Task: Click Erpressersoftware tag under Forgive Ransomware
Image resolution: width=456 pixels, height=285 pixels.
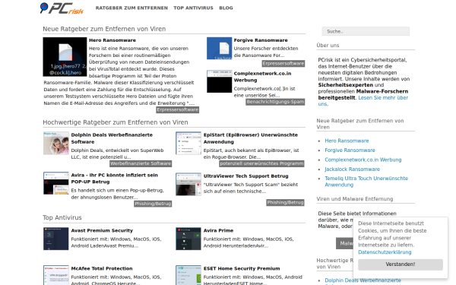Action: pyautogui.click(x=283, y=64)
